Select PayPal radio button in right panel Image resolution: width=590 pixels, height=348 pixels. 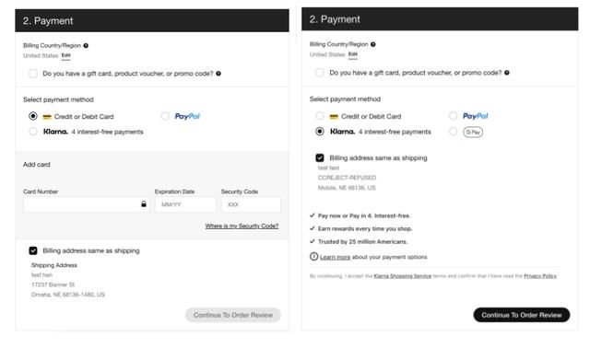(x=453, y=116)
